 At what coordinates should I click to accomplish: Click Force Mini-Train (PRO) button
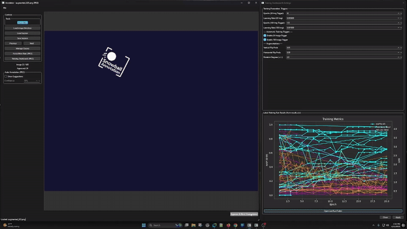tap(22, 53)
